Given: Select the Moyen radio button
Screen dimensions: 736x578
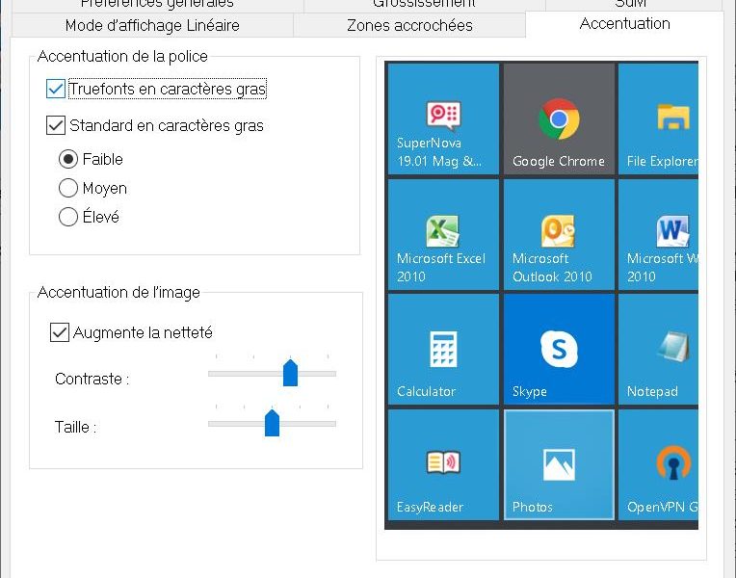Looking at the screenshot, I should tap(68, 188).
